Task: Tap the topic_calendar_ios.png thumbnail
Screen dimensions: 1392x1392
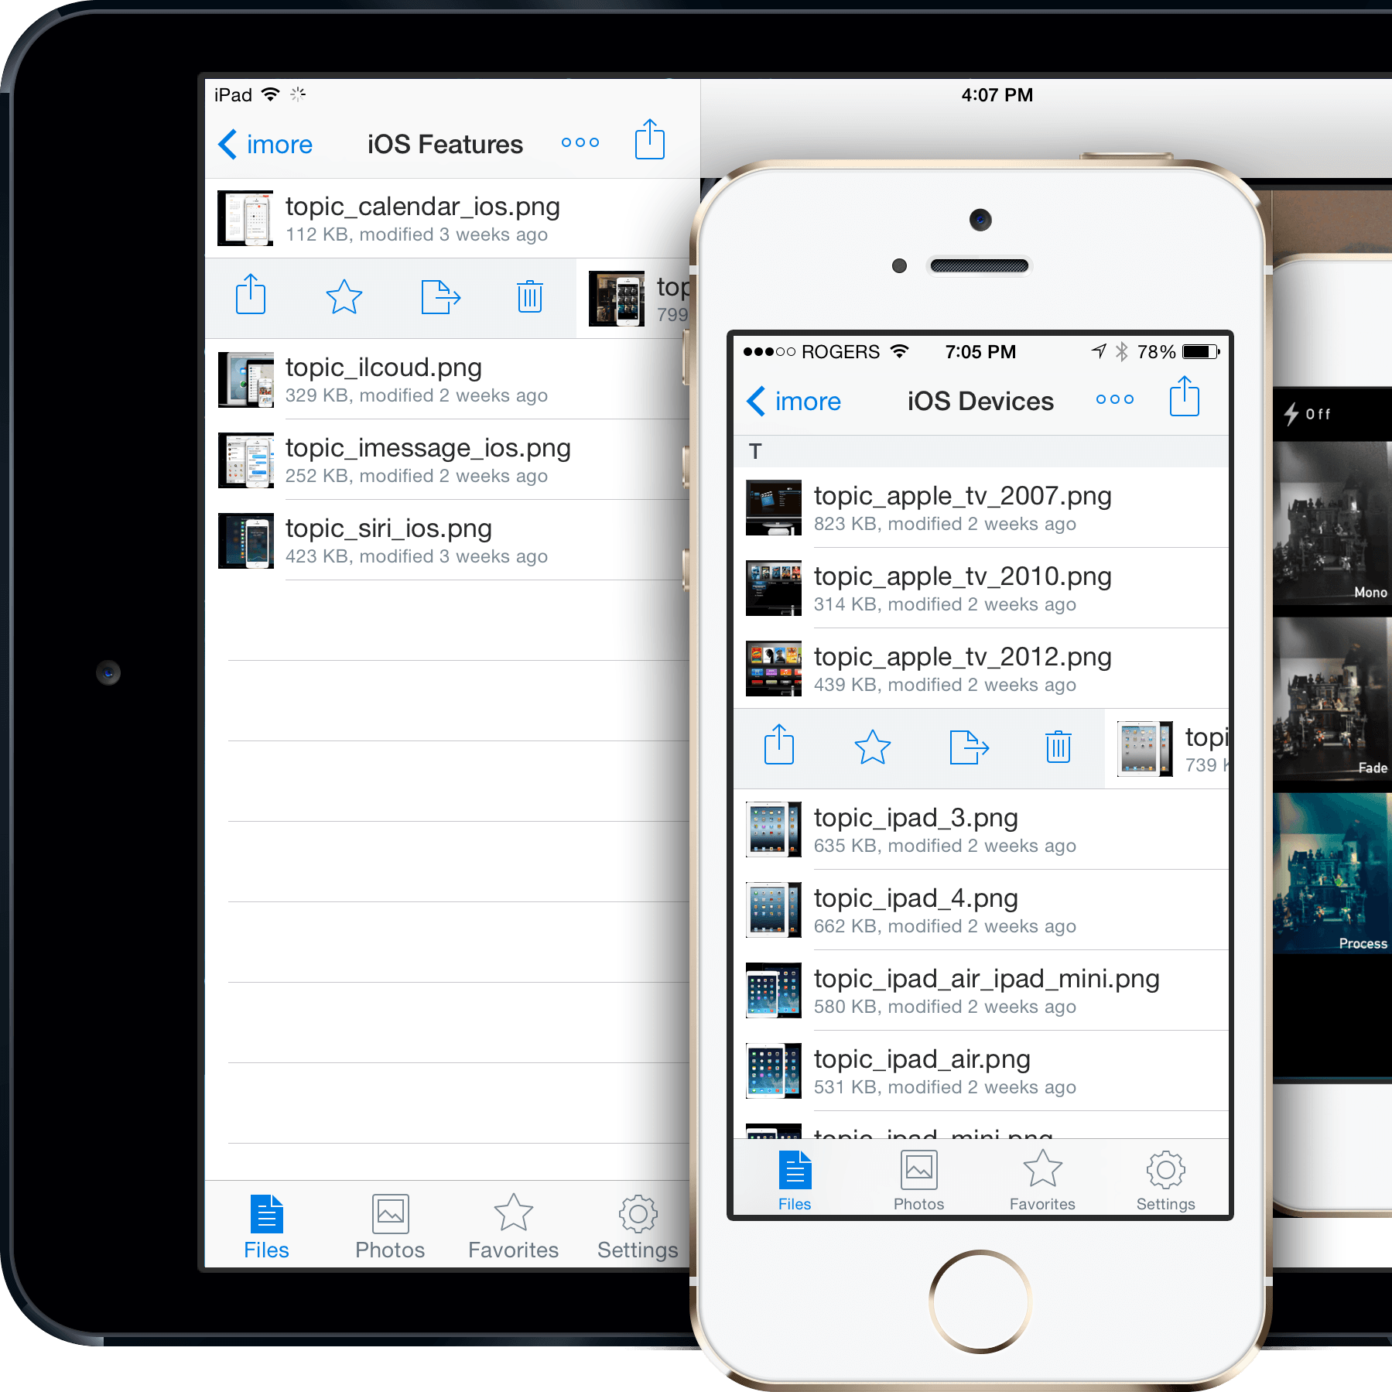Action: click(245, 218)
